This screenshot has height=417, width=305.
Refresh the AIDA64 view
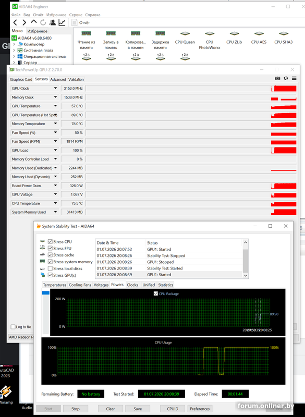tap(43, 22)
